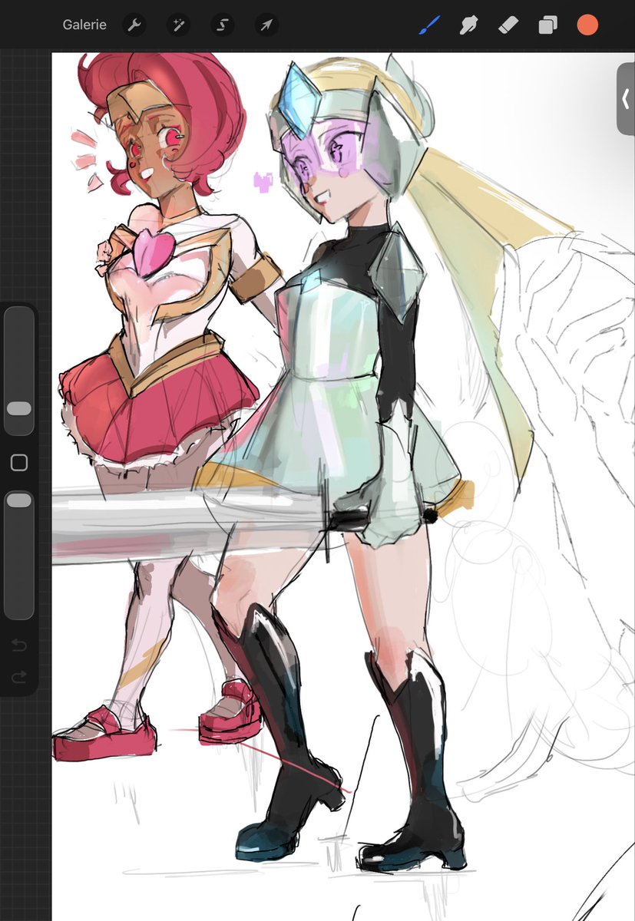Select the Eraser tool
This screenshot has height=921, width=635.
(508, 25)
